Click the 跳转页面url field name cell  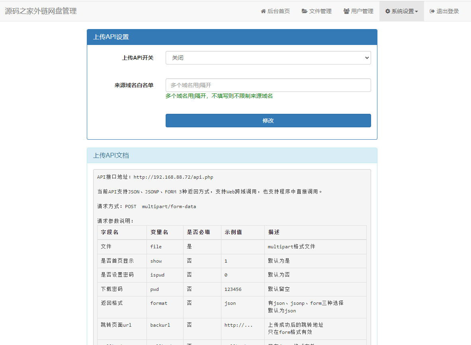(x=122, y=329)
